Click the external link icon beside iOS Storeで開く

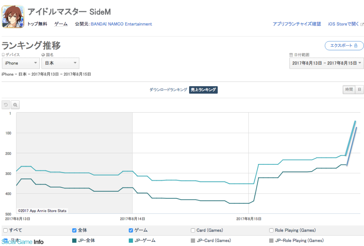[x=362, y=24]
